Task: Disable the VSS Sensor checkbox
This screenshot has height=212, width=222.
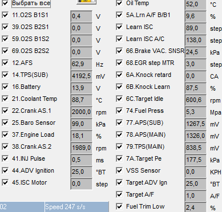Action: (x=119, y=170)
